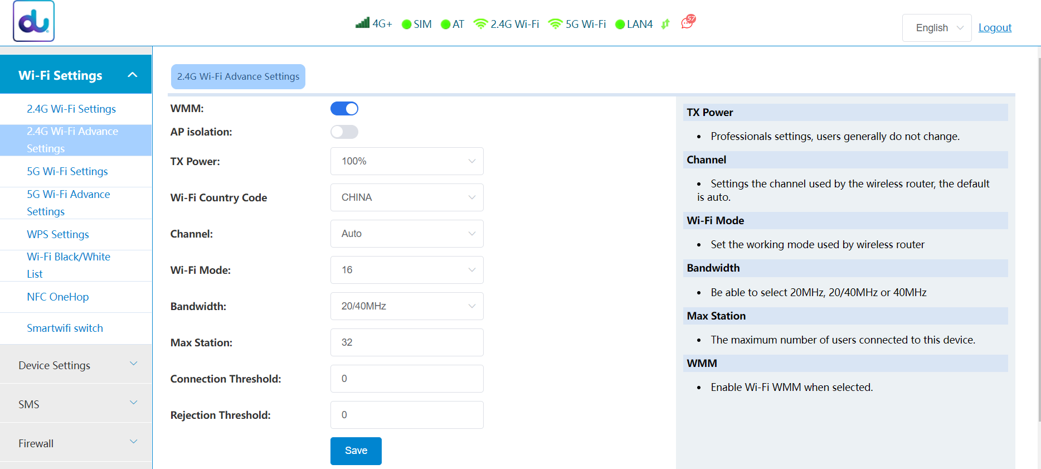Viewport: 1041px width, 469px height.
Task: Click the data transfer arrows icon
Action: [x=665, y=24]
